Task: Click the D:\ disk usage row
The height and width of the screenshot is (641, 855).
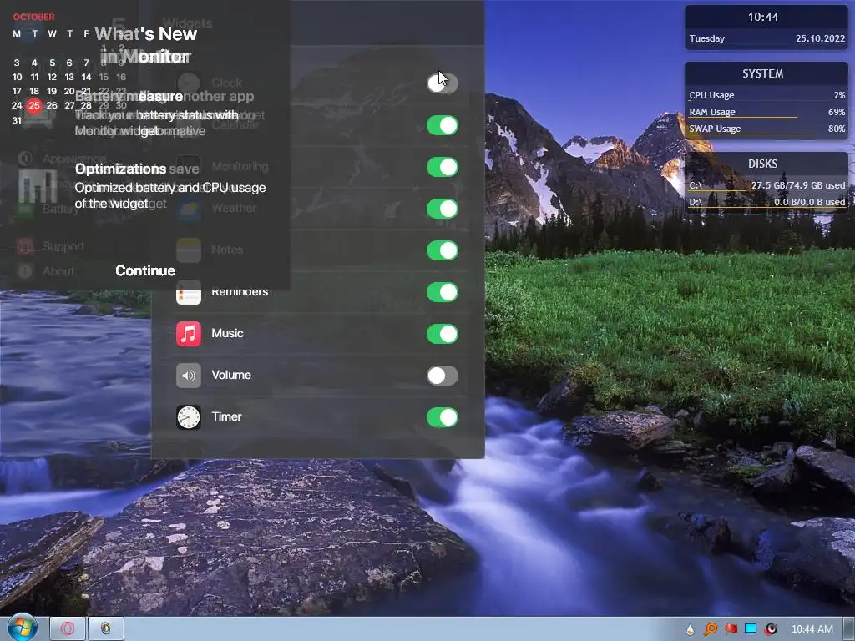Action: (x=766, y=202)
